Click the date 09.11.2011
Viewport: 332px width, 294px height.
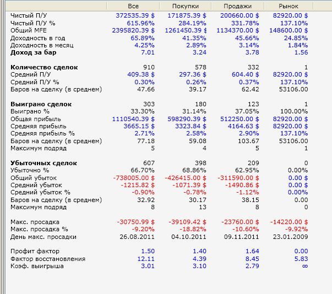[x=242, y=237]
